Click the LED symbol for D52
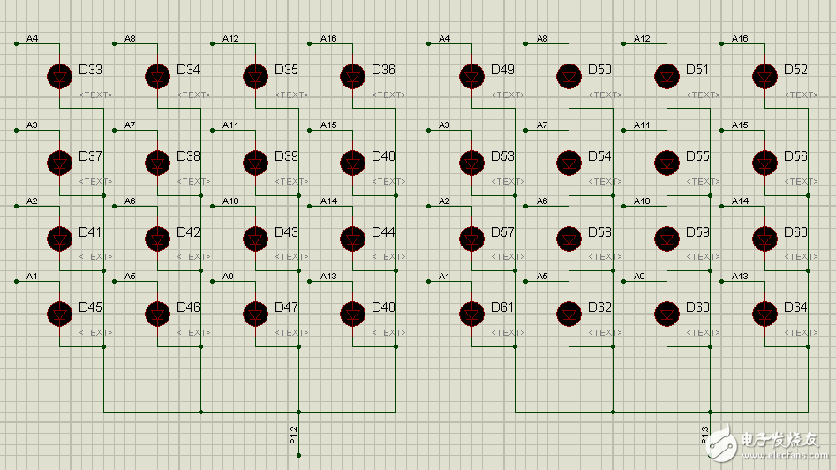The image size is (836, 470). click(764, 76)
